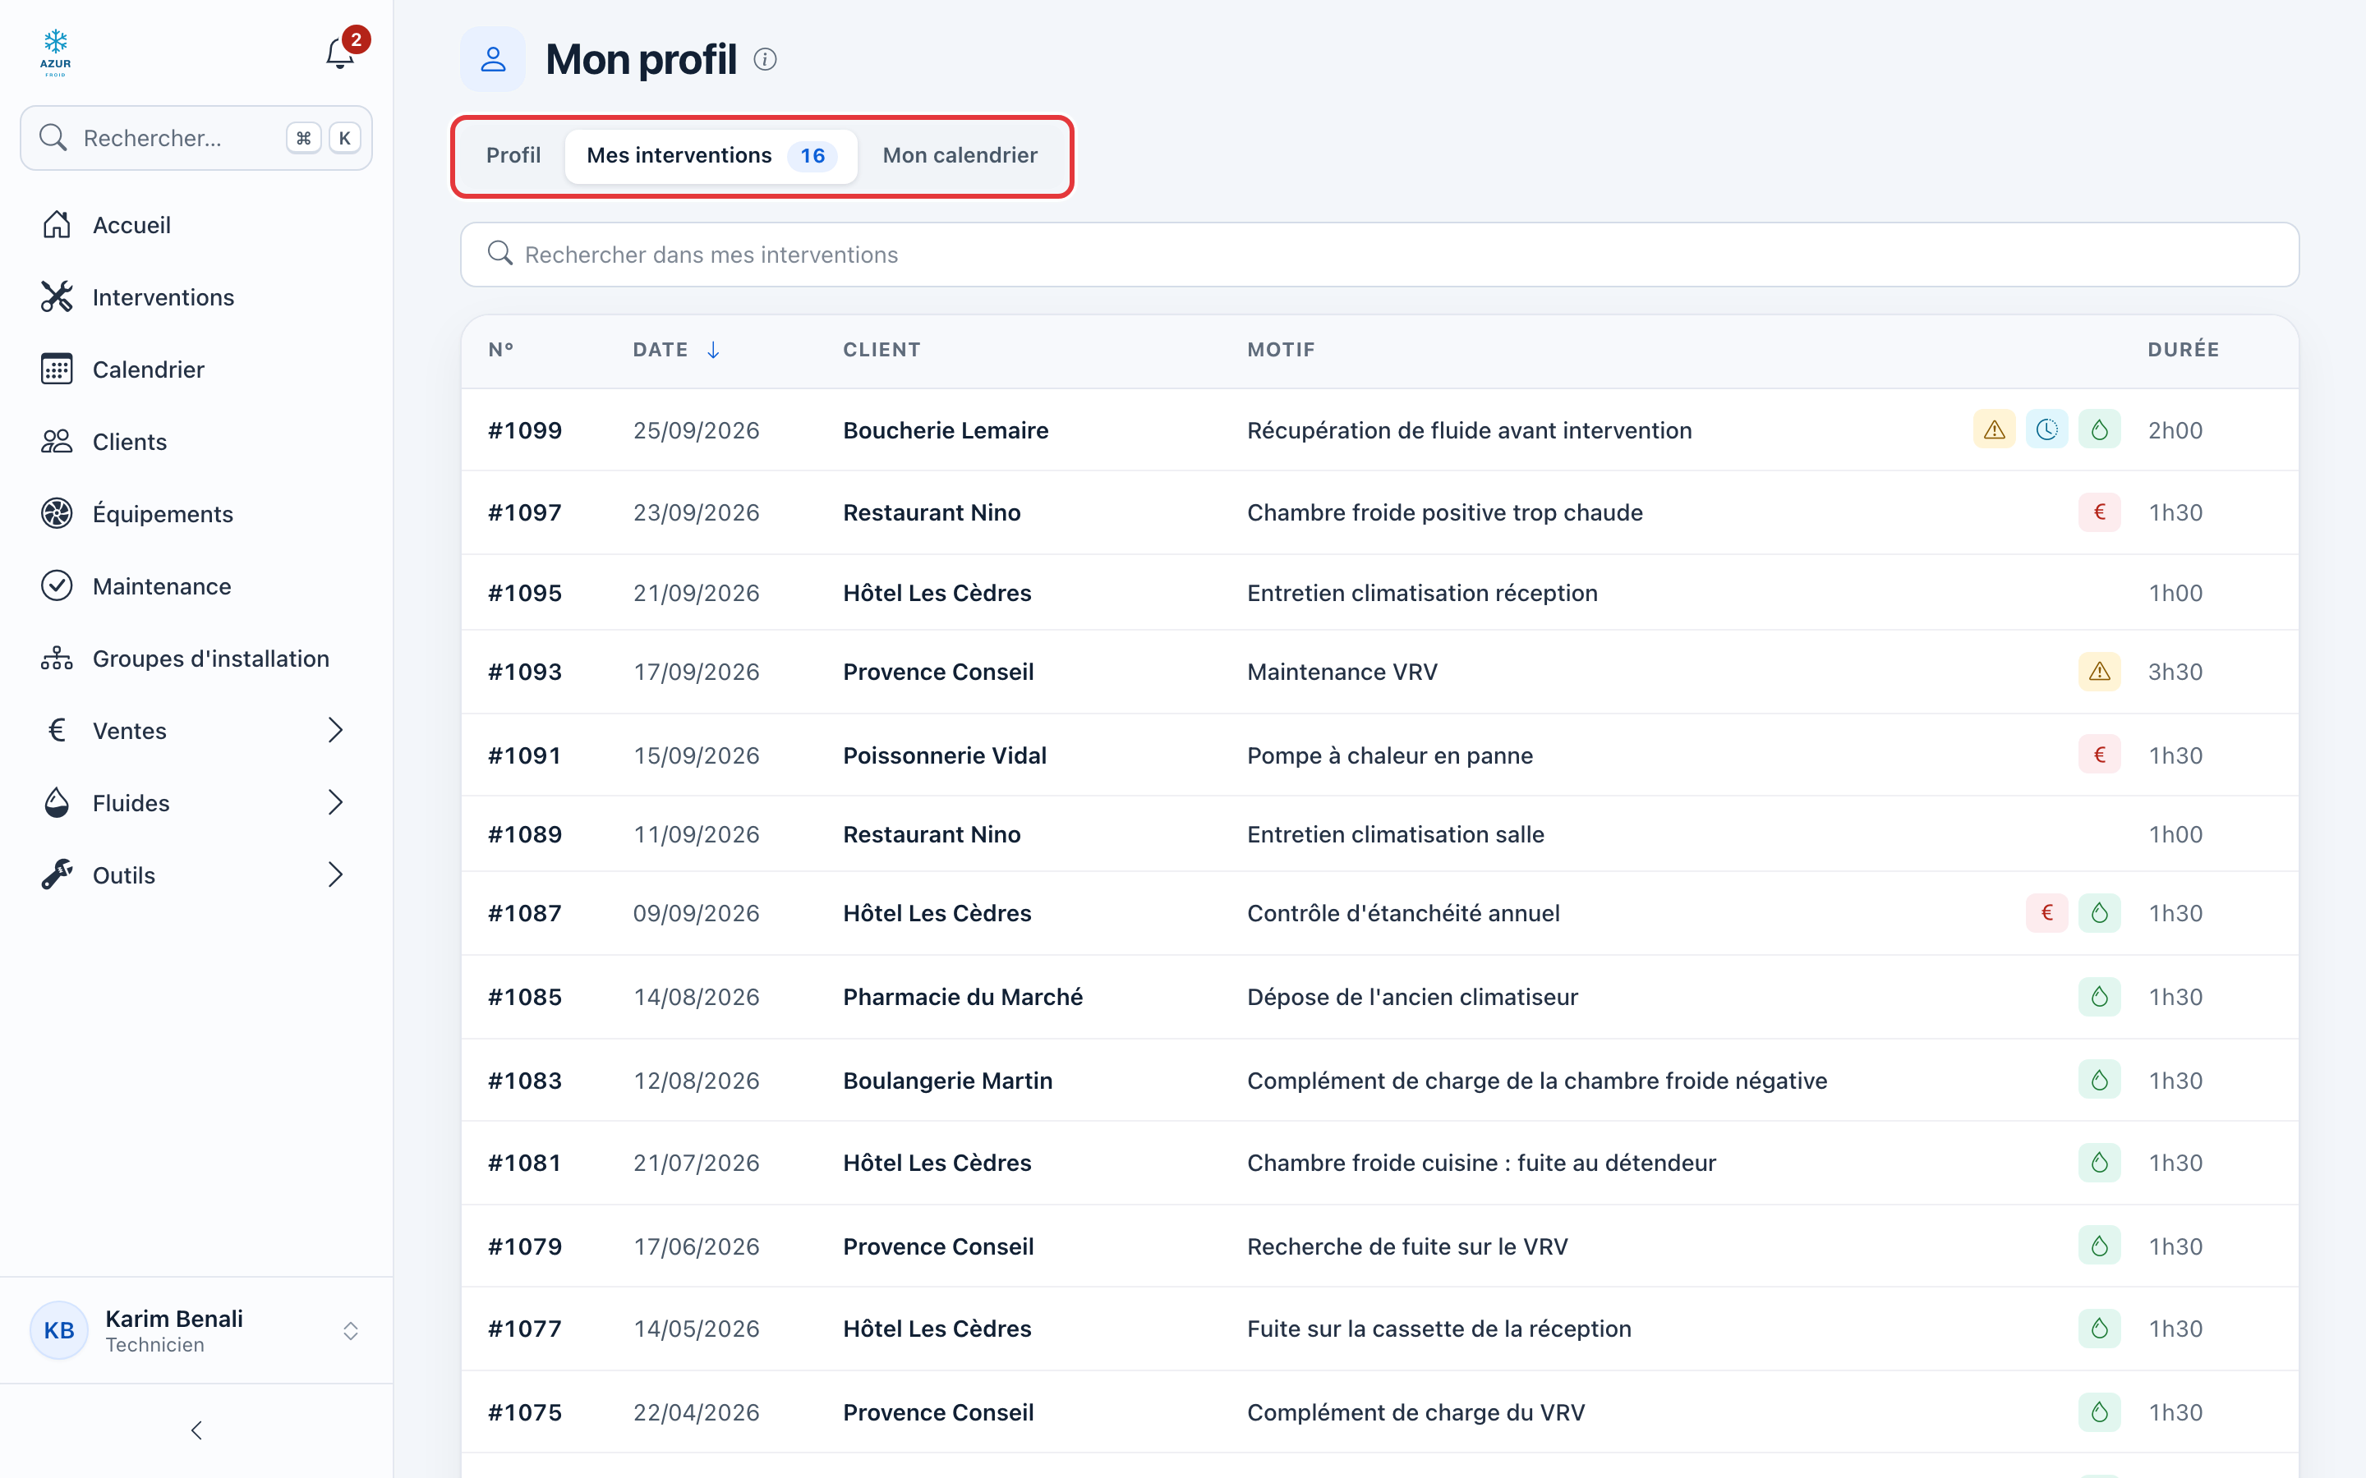Click the fluid drop icon on row #1075
Screen dimensions: 2366x1478
tap(2099, 1411)
